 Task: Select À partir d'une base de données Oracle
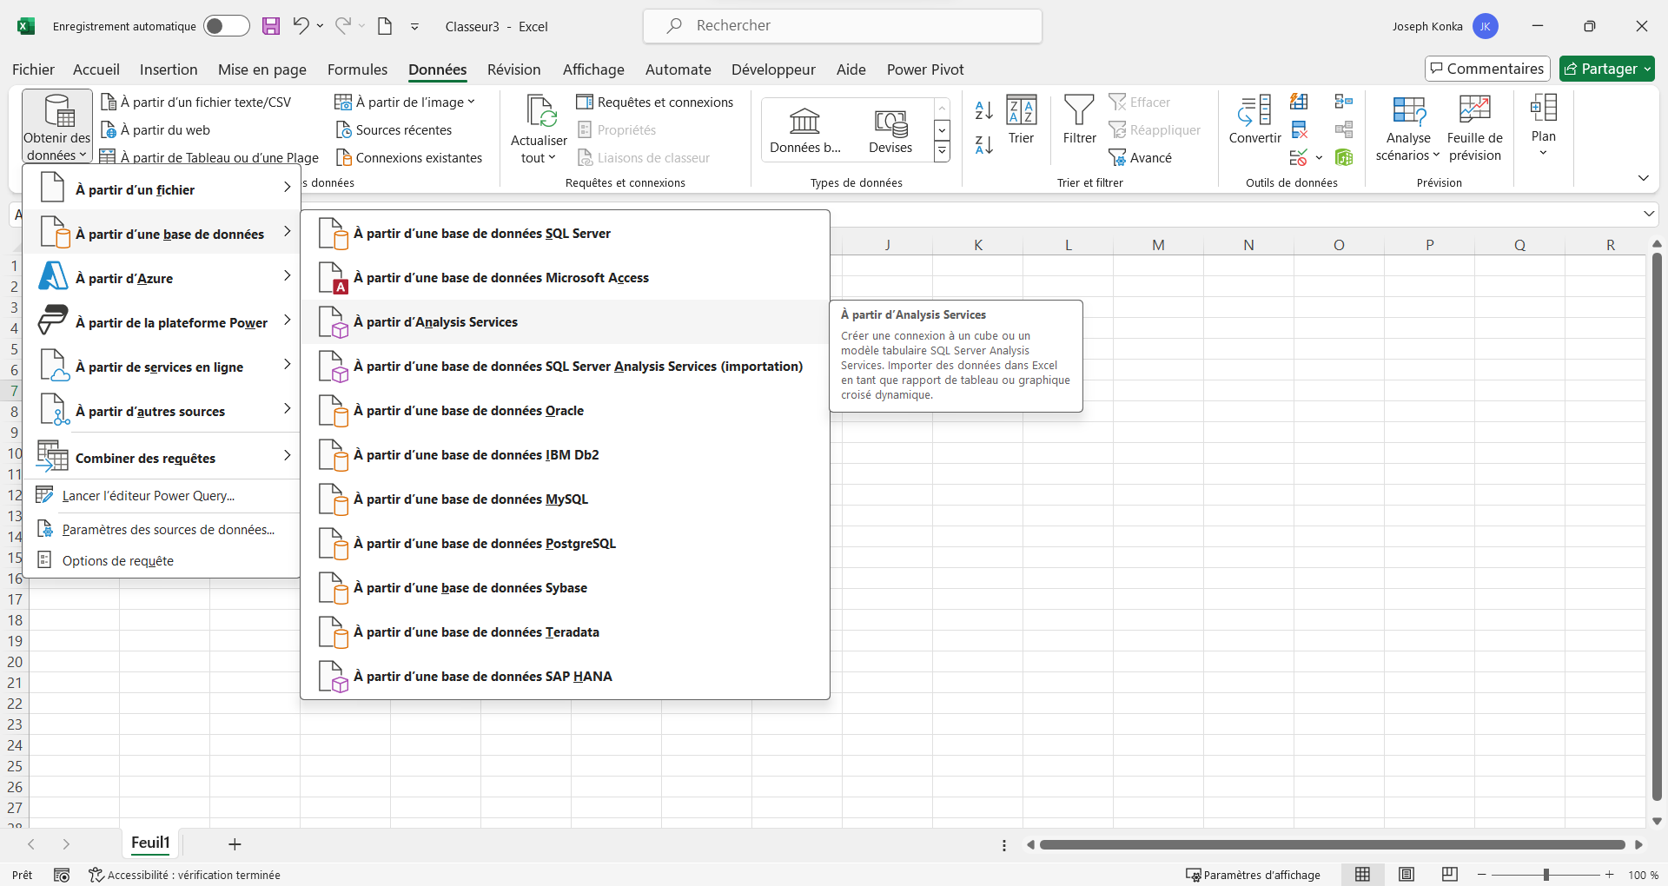click(565, 411)
